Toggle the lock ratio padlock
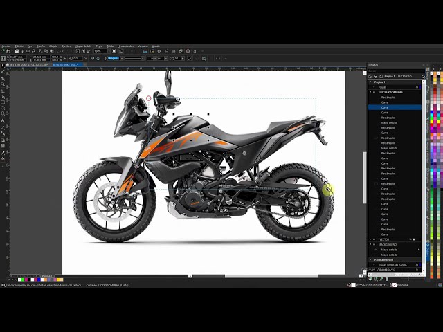Viewport: 443px width, 332px height. point(65,58)
